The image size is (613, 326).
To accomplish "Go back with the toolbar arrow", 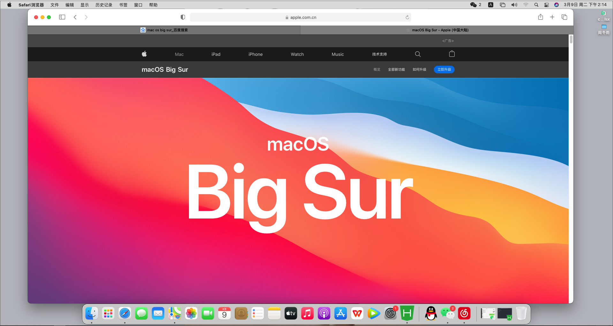I will [75, 17].
